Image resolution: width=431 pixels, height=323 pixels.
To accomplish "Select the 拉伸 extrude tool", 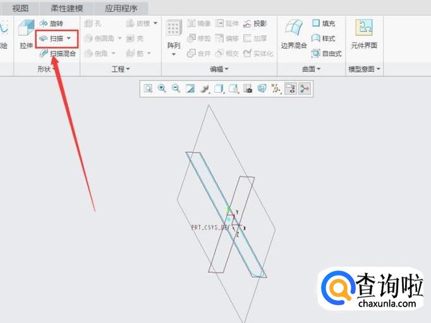I will (26, 34).
